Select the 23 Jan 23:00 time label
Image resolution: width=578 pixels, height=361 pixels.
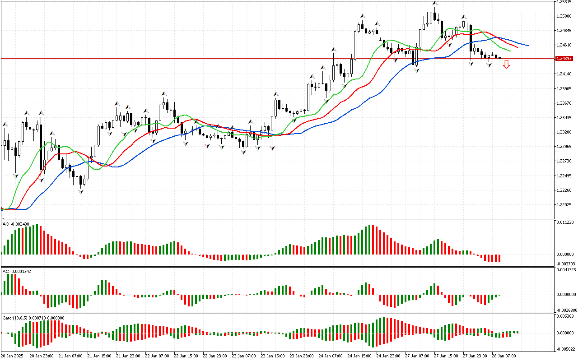pos(302,356)
